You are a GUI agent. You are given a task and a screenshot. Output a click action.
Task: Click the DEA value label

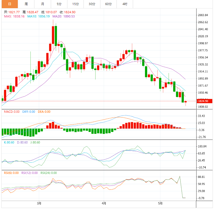(x=44, y=112)
